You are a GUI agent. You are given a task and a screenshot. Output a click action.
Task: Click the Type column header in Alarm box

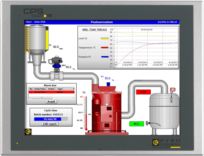[60, 89]
